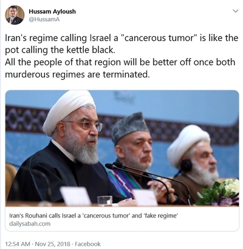Click the water glass on the table
This screenshot has width=243, height=249.
[x=104, y=201]
